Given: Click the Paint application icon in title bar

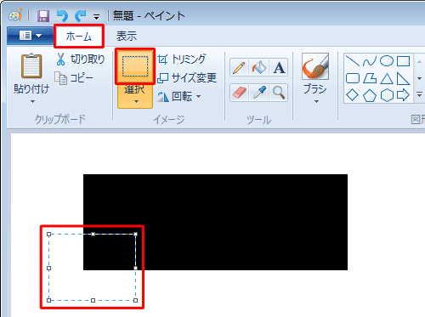Looking at the screenshot, I should point(15,16).
